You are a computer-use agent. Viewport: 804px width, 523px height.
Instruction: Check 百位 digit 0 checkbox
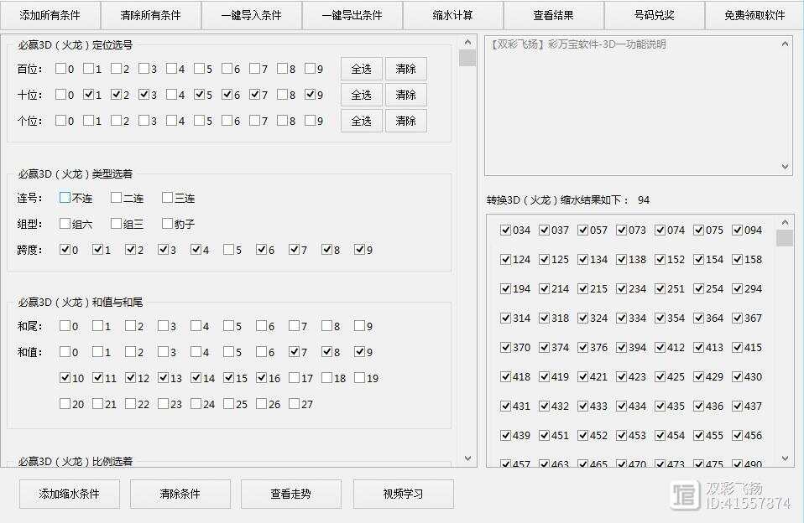point(60,68)
